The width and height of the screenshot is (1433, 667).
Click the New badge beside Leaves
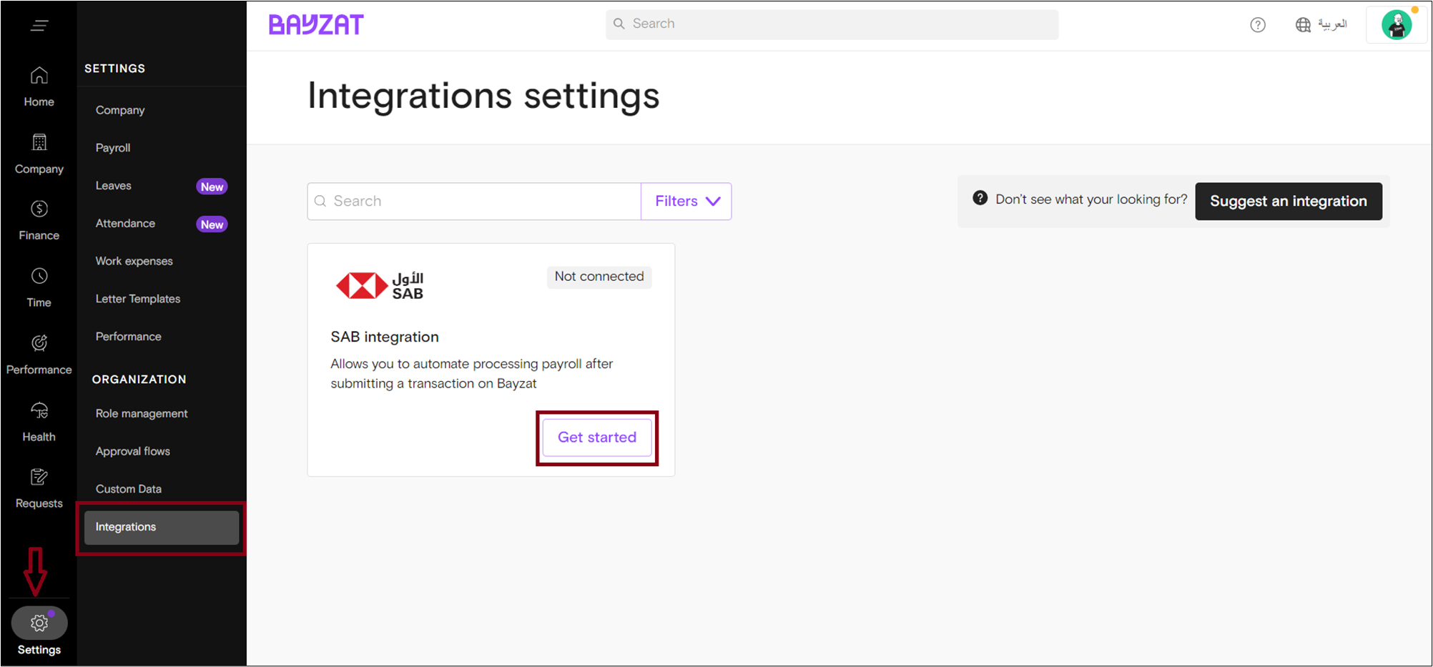(212, 187)
